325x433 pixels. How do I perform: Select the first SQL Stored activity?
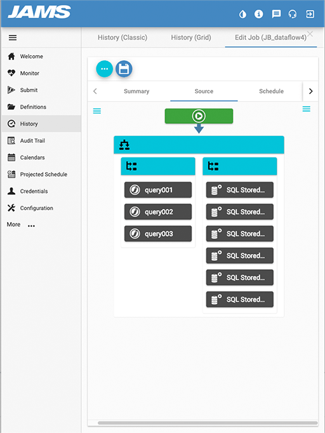click(240, 190)
